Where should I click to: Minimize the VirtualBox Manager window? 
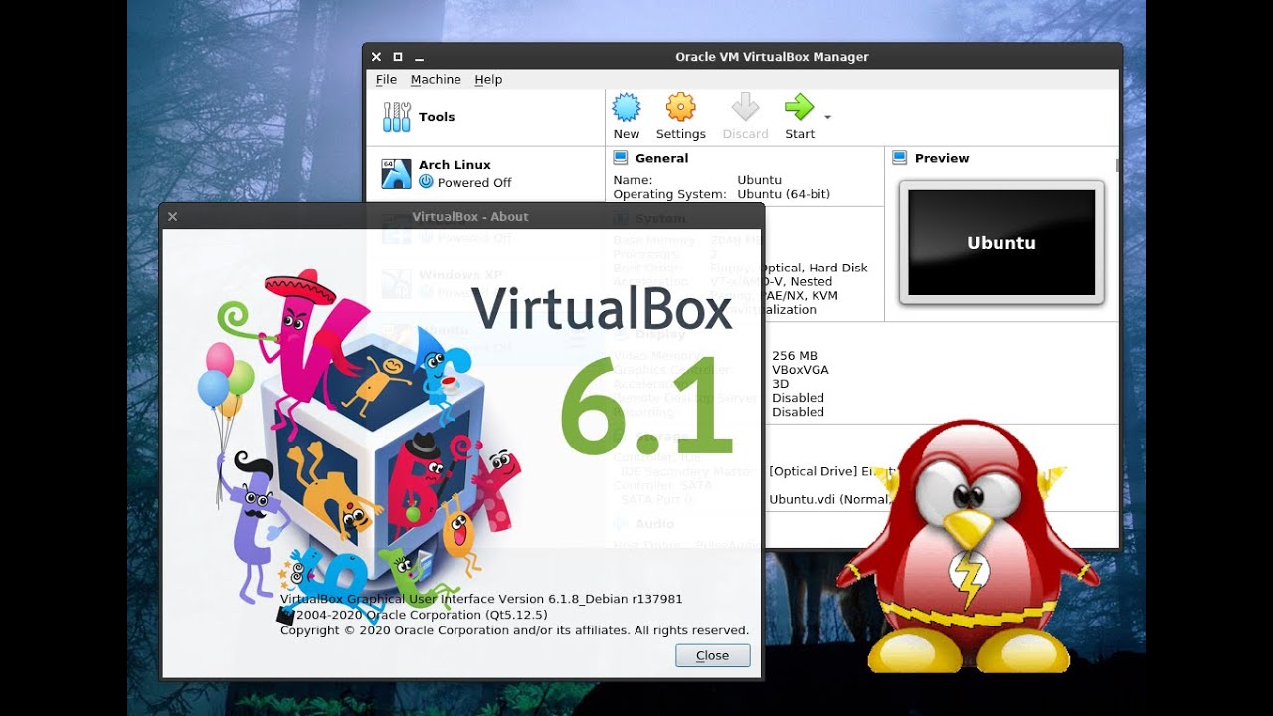point(420,57)
